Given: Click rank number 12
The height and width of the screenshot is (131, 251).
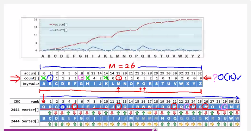Looking at the screenshot, I should point(118,101).
